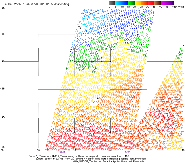The image size is (185, 163).
Task: Select the cyan-blue 5-15 knots legend band
Action: [x=122, y=3]
